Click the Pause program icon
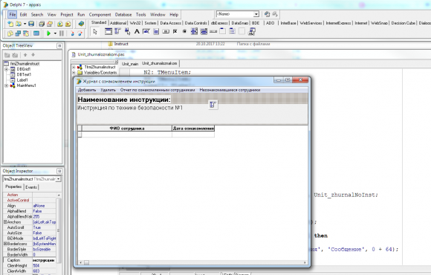The height and width of the screenshot is (275, 431). coord(62,33)
